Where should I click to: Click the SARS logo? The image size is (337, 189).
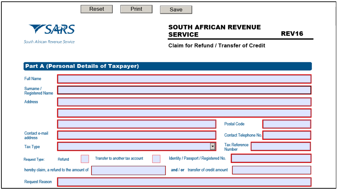50,34
